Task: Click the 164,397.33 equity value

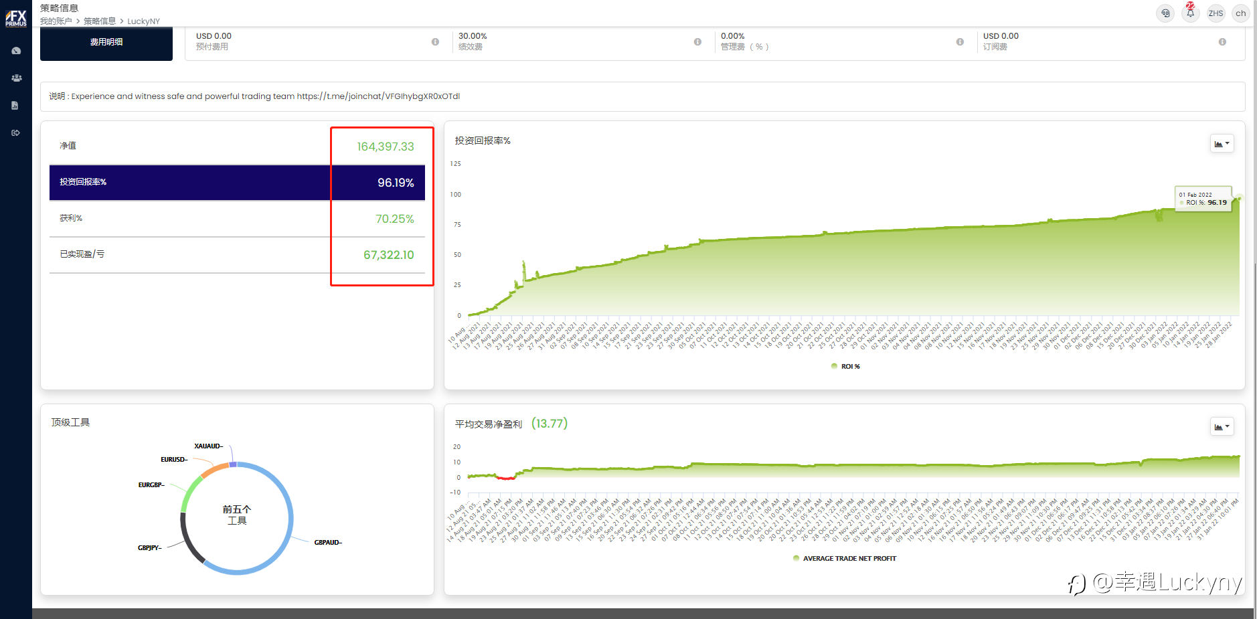Action: [x=386, y=147]
